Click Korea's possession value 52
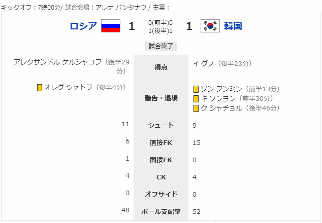 (197, 211)
